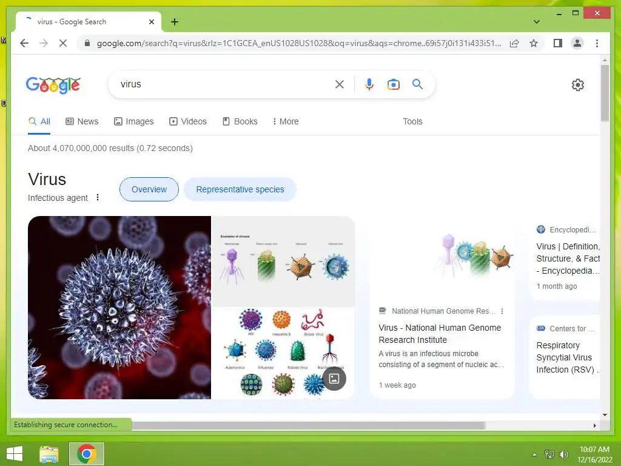Close the virus - Google Search tab
621x466 pixels.
[151, 22]
